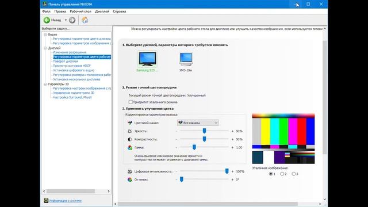
Task: Open Регулировка параметров цвета для видео
Action: click(x=82, y=39)
